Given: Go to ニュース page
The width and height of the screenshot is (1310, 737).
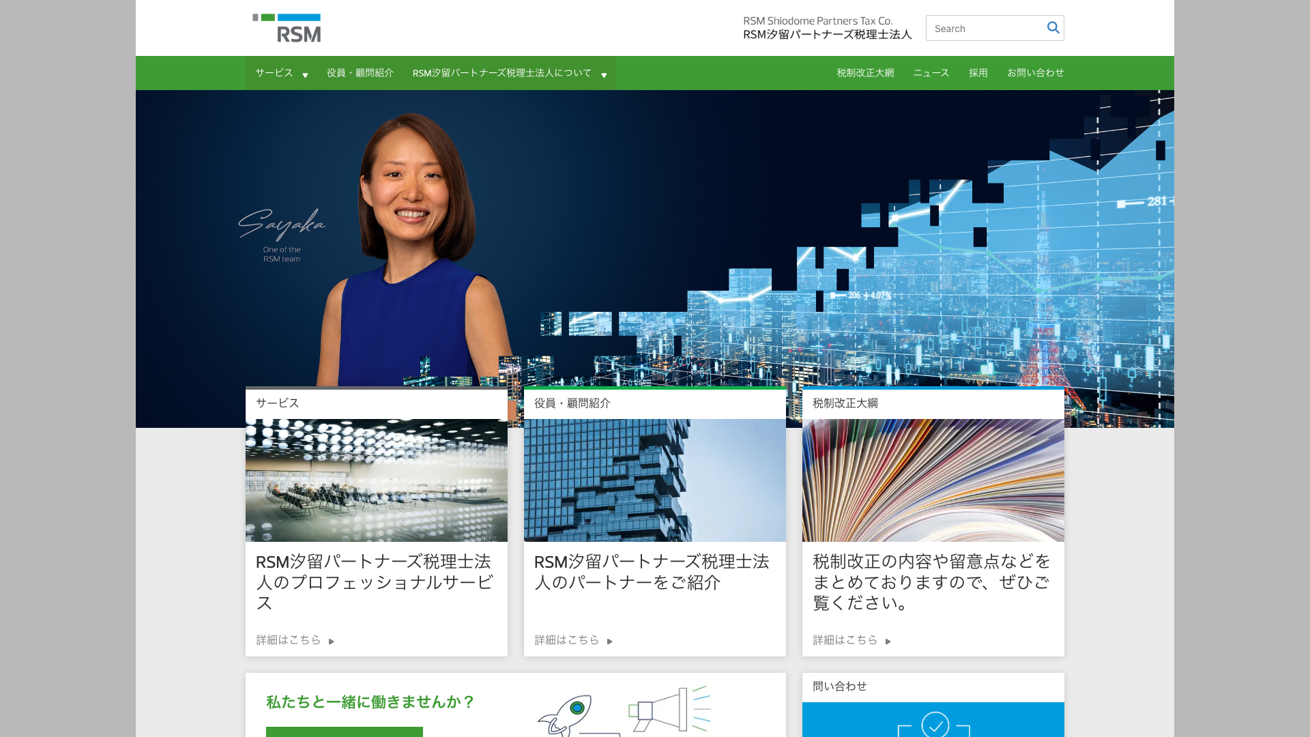Looking at the screenshot, I should [931, 73].
